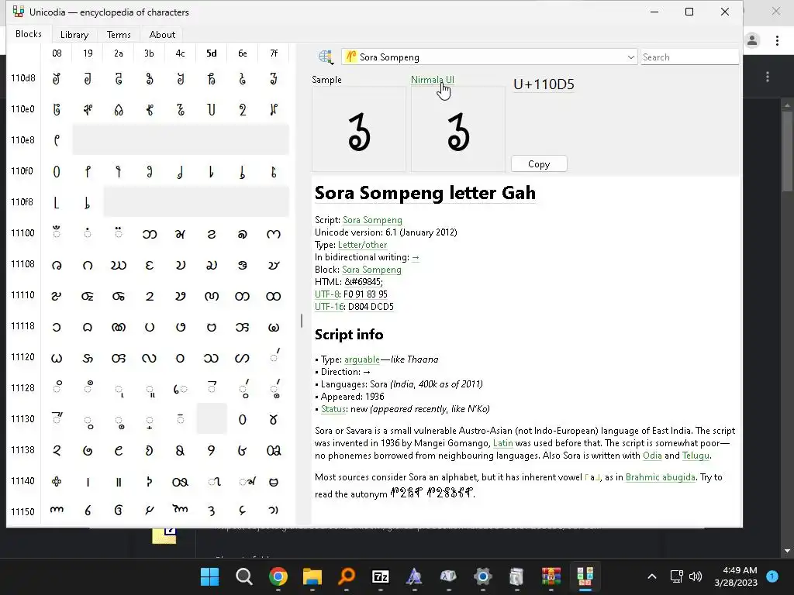Select character at row 11110 column 7f
Image resolution: width=794 pixels, height=595 pixels.
274,295
